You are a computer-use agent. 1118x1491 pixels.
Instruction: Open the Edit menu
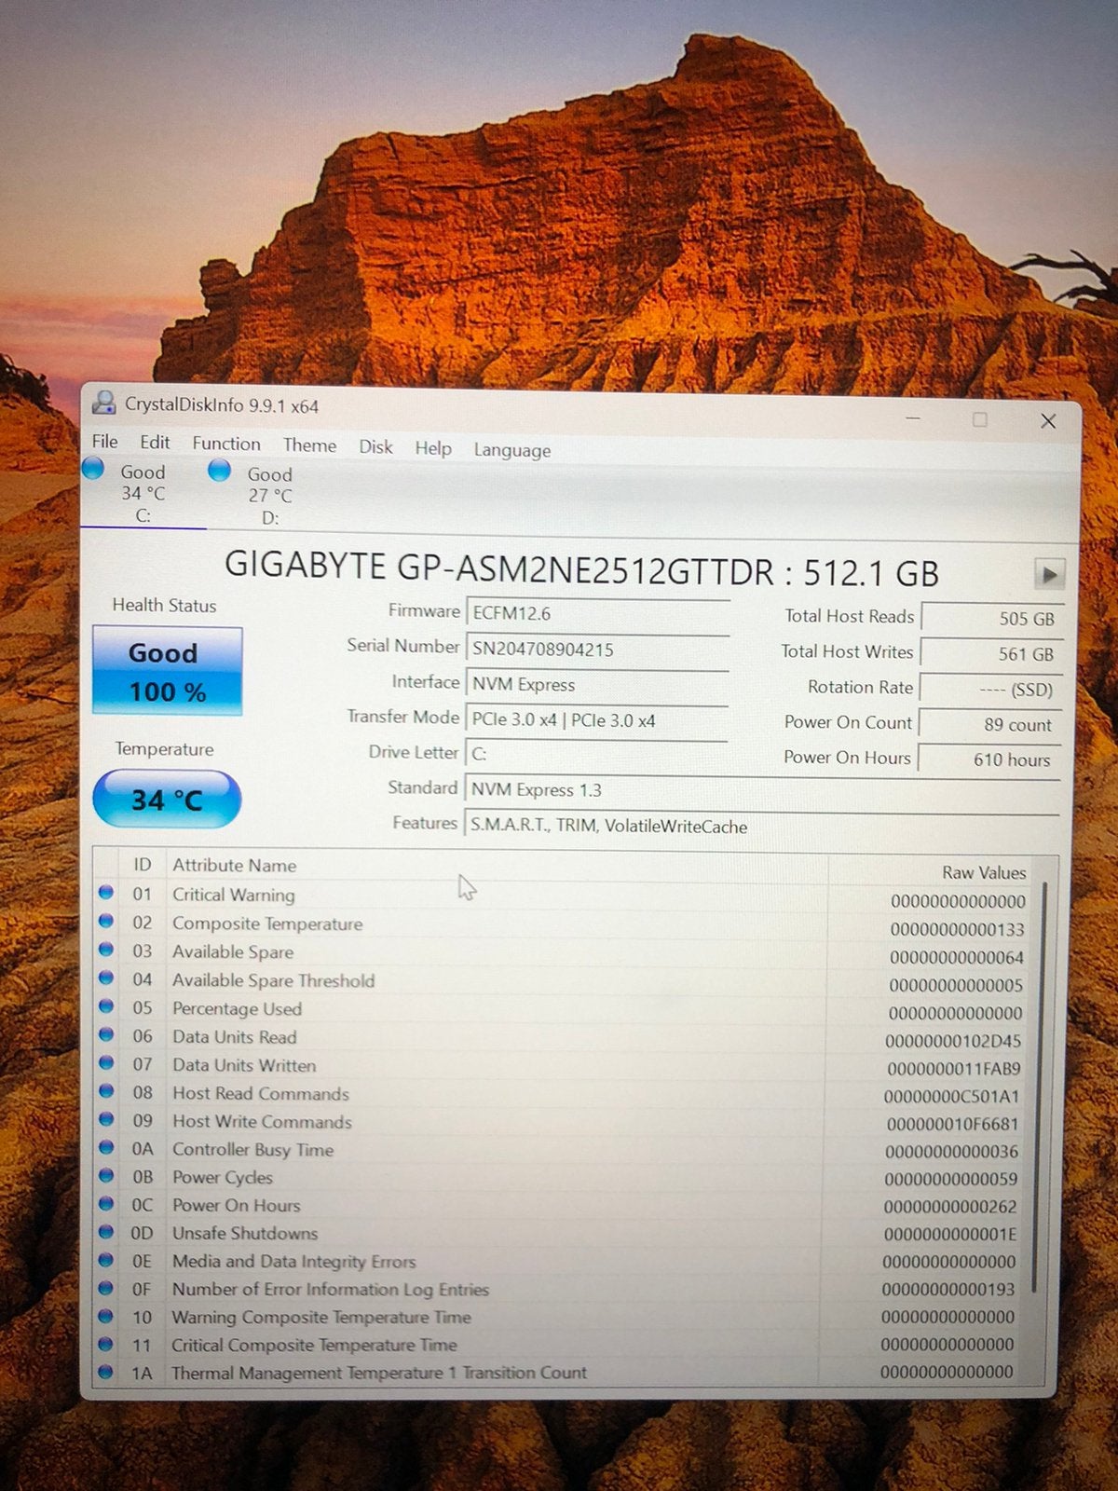pyautogui.click(x=155, y=443)
